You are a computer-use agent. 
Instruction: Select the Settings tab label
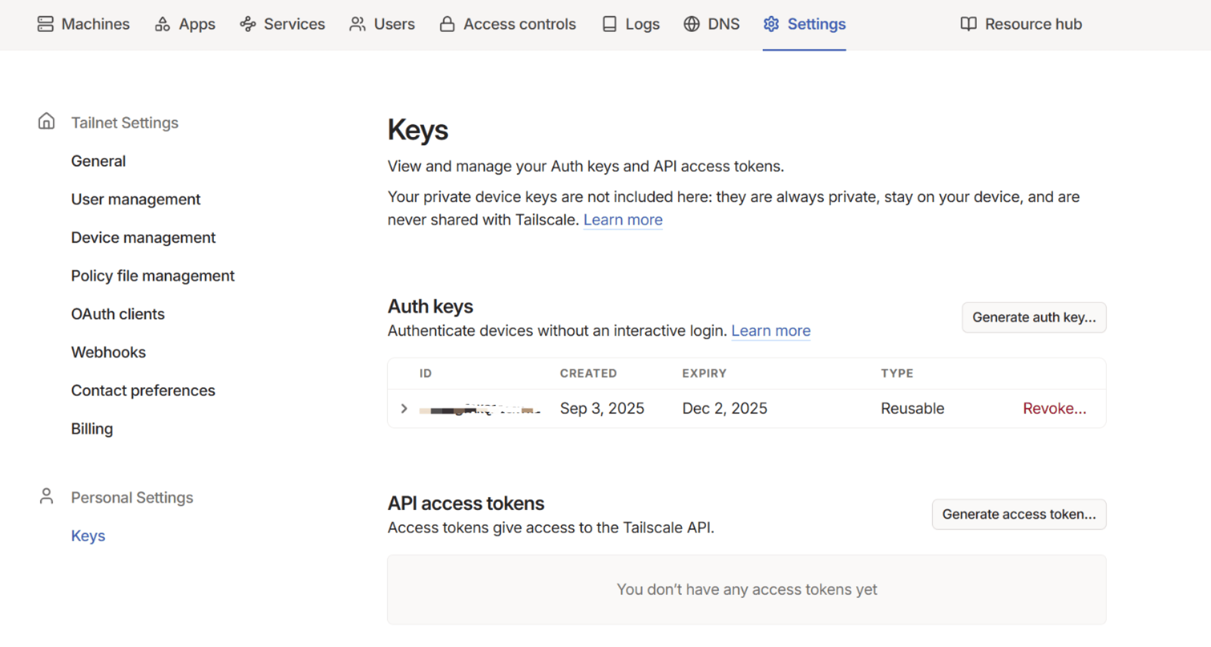[816, 24]
